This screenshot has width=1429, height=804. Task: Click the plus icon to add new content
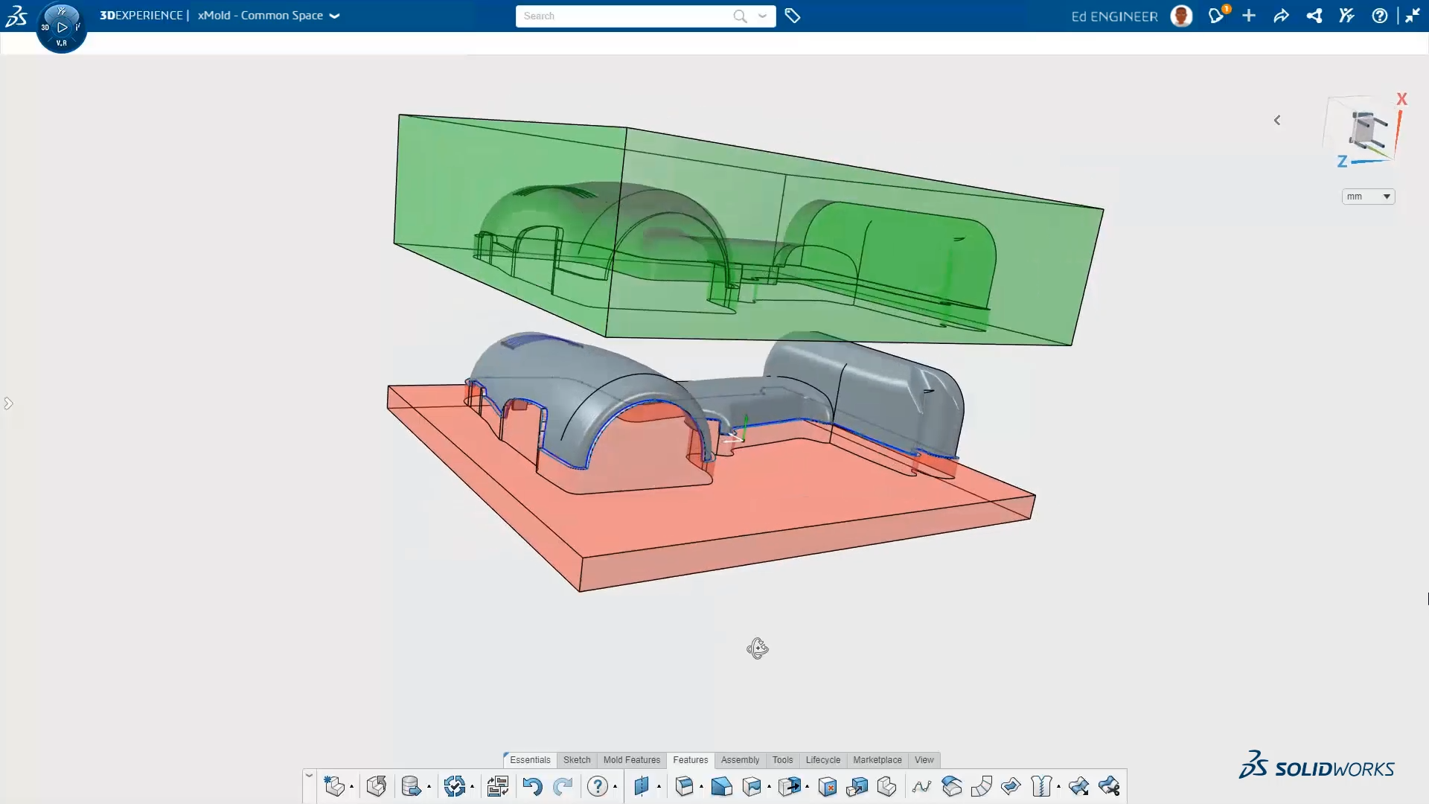tap(1249, 16)
